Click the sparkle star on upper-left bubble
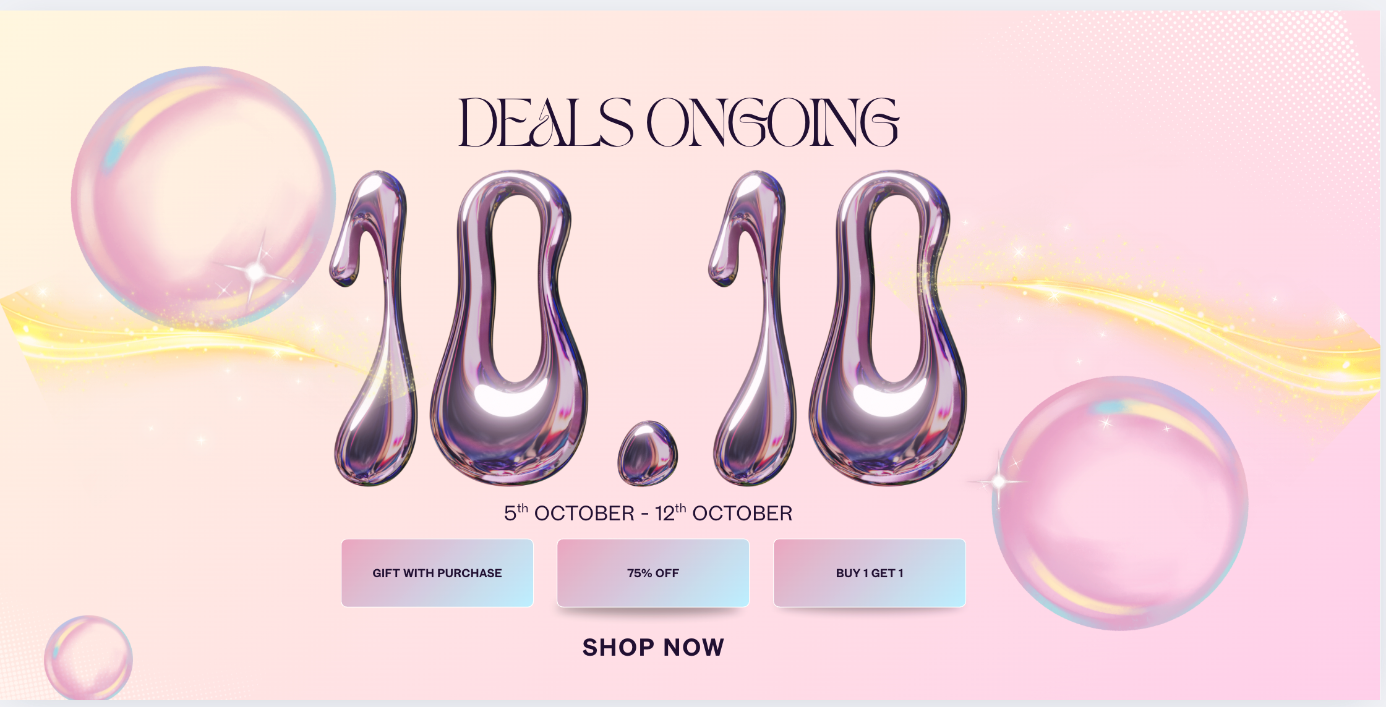The width and height of the screenshot is (1386, 707). coord(255,271)
